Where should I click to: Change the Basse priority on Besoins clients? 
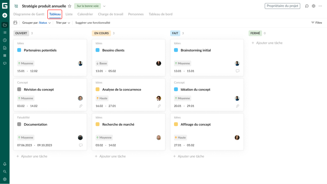click(x=102, y=64)
